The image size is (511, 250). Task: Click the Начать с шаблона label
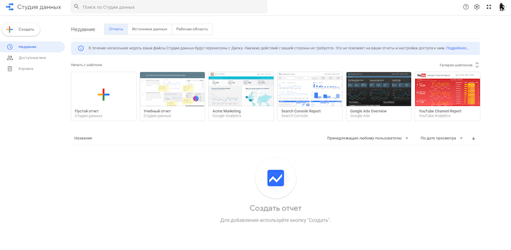pyautogui.click(x=86, y=65)
